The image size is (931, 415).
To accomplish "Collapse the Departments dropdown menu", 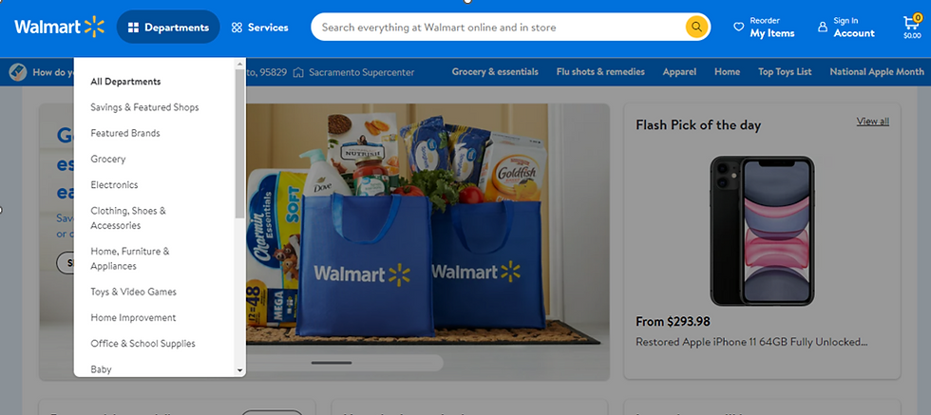I will (168, 27).
